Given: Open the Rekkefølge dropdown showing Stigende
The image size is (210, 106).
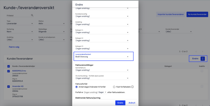Looking at the screenshot, I should click(52, 32).
